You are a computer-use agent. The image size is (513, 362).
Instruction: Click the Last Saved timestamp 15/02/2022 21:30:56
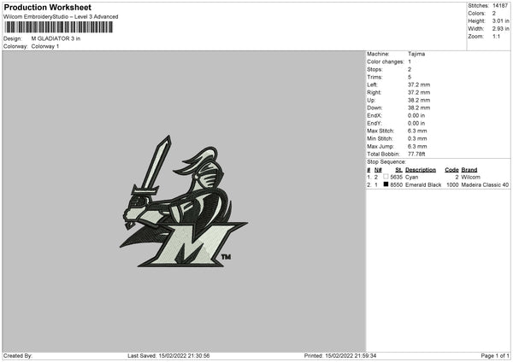pyautogui.click(x=184, y=356)
